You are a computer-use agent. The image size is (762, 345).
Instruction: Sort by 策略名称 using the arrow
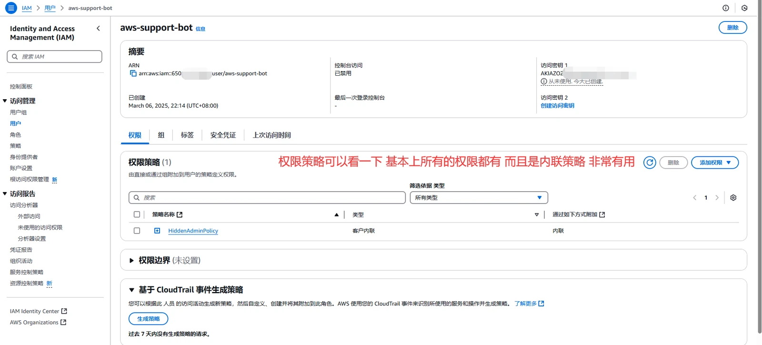pos(337,215)
